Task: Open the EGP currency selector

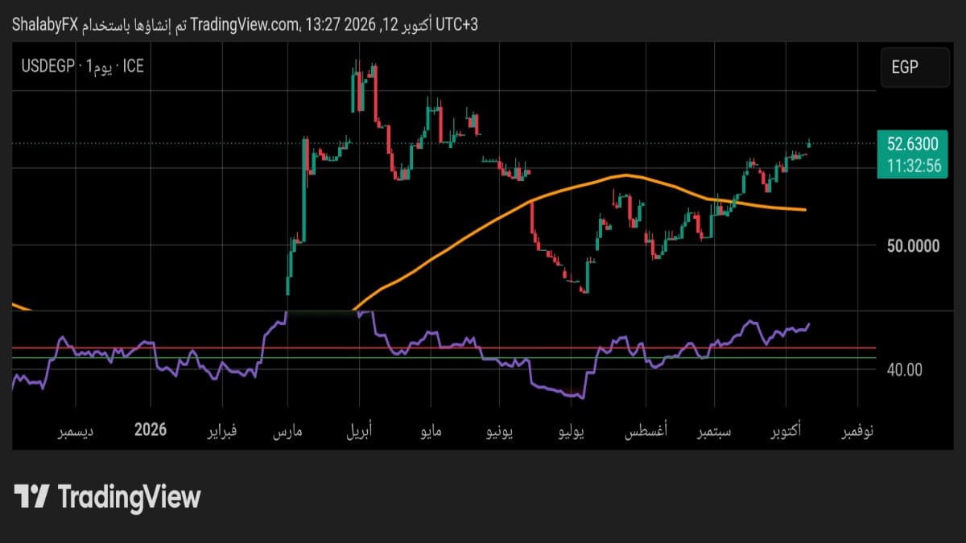Action: click(x=914, y=68)
